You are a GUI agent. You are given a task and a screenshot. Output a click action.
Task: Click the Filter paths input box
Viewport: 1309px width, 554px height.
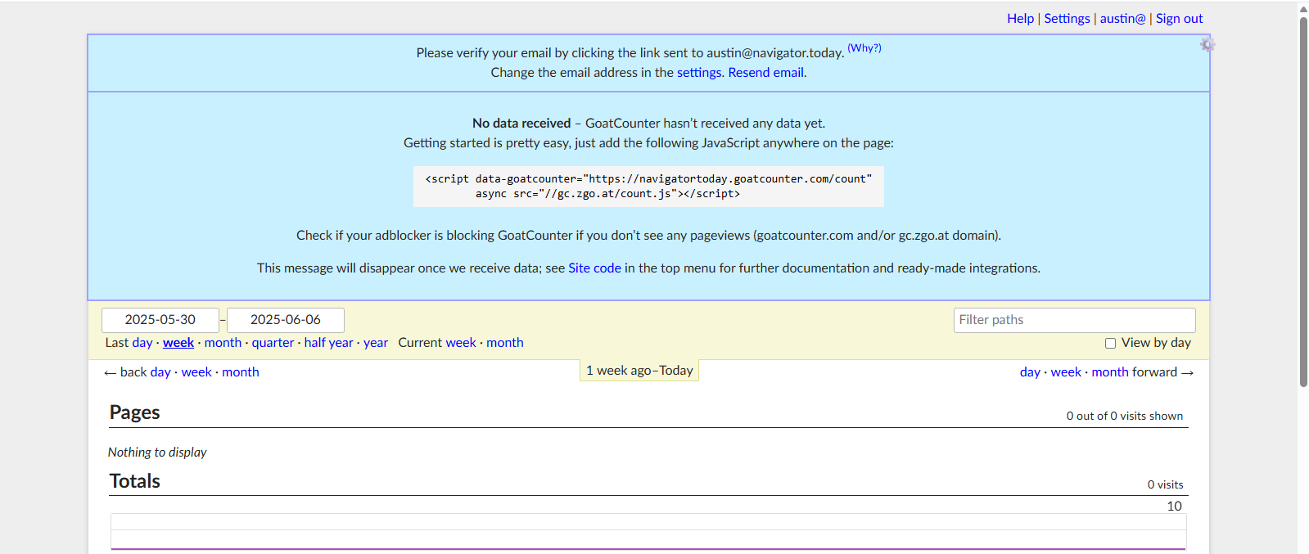pyautogui.click(x=1074, y=320)
